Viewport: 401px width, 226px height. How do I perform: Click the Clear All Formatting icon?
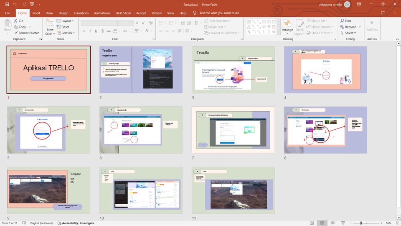(x=151, y=23)
